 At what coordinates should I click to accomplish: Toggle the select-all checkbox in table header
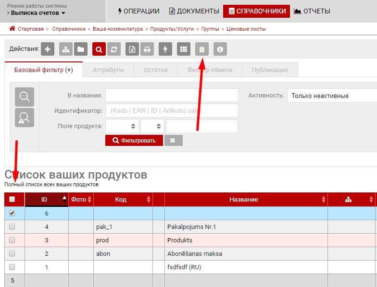12,199
